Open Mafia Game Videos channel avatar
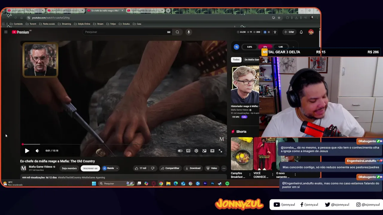Screen dimensions: 383x215 click(x=23, y=168)
